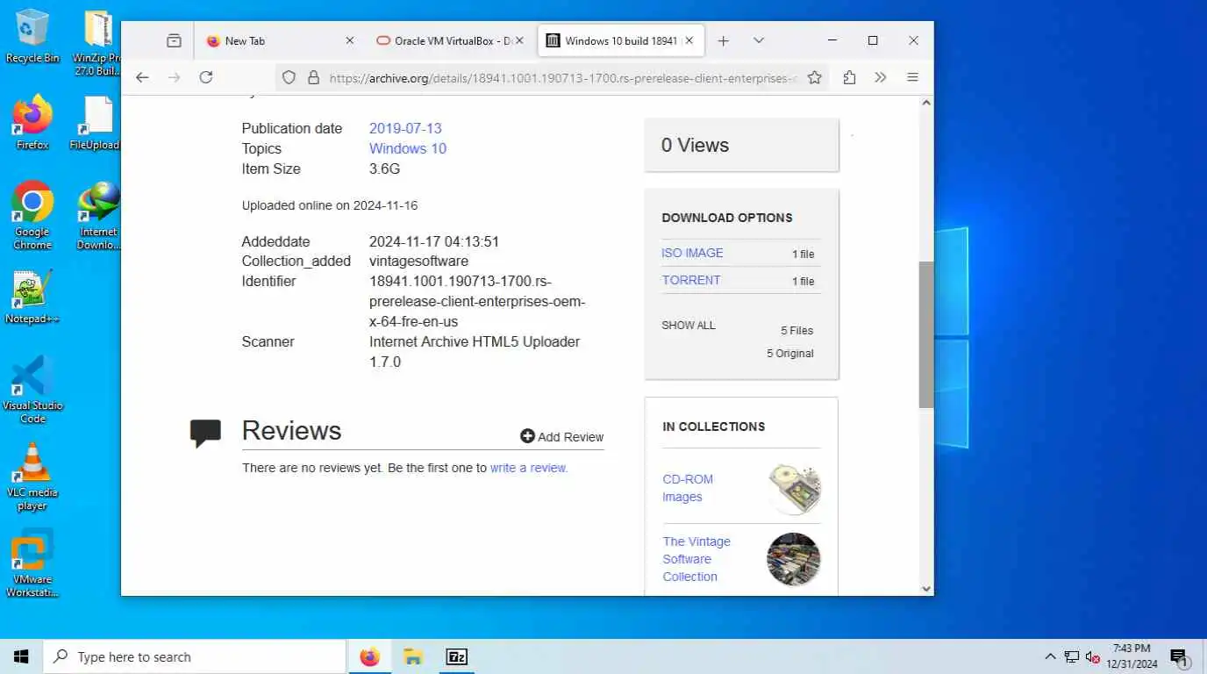Open VLC media player desktop shortcut
The image size is (1207, 674).
32,477
